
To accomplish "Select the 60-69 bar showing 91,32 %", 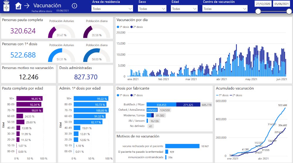I will point(90,116).
